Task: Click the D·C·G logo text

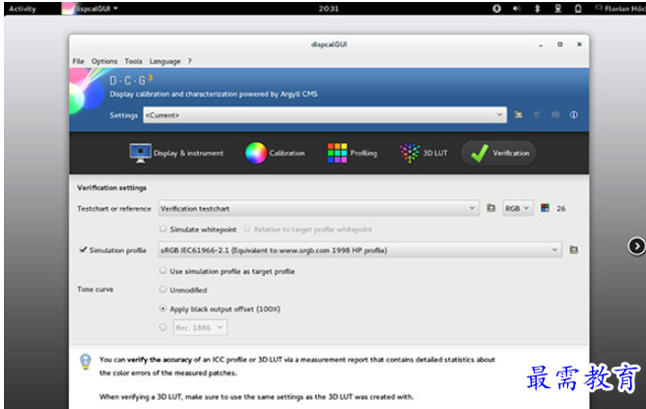Action: click(x=131, y=80)
